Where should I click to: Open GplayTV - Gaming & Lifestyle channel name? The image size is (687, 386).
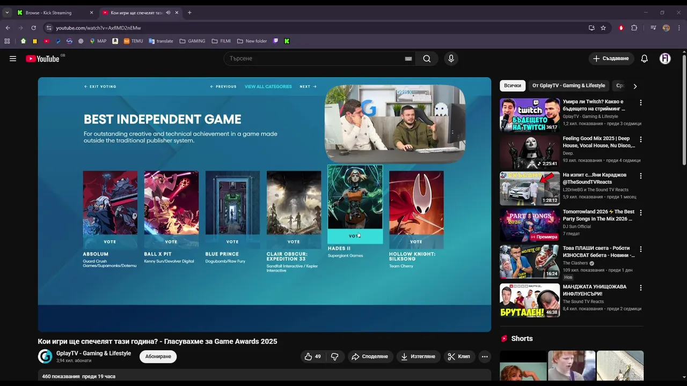point(93,353)
